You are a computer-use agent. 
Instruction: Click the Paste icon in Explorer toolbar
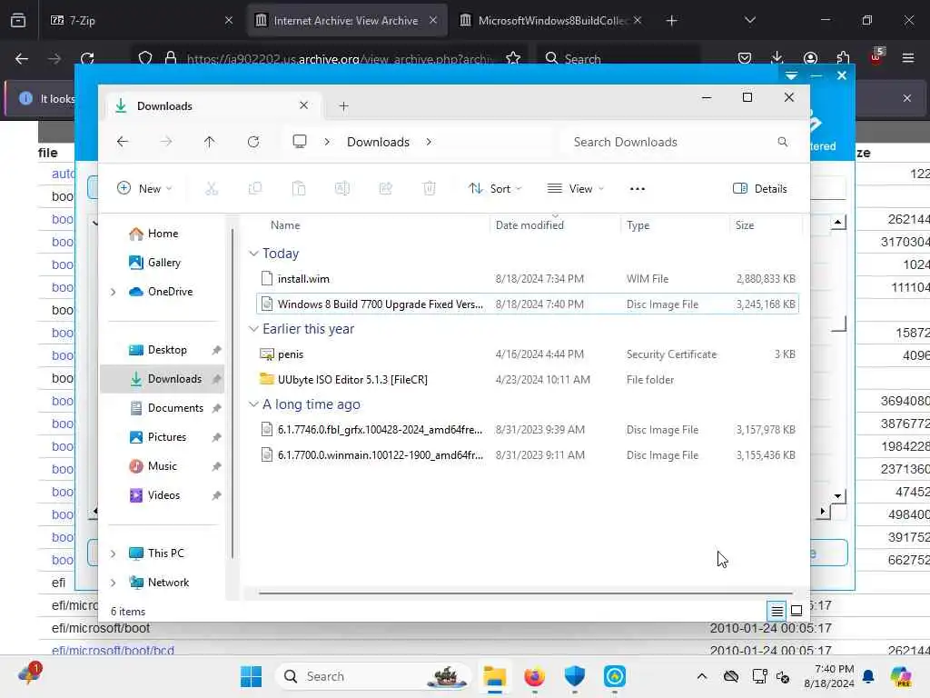tap(299, 189)
